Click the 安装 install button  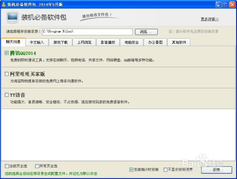(x=217, y=170)
